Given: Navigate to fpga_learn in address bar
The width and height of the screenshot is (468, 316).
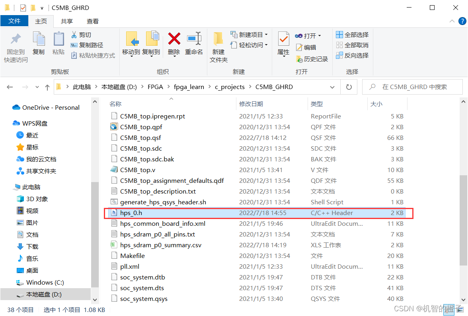Looking at the screenshot, I should coord(189,87).
